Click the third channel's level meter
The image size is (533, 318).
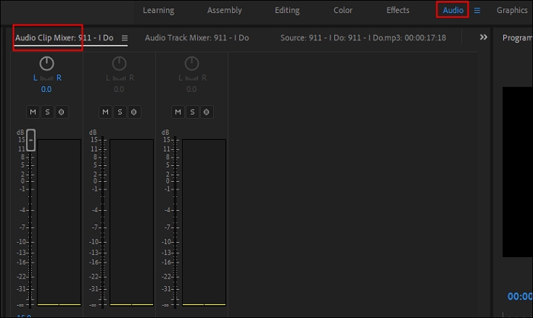(204, 223)
